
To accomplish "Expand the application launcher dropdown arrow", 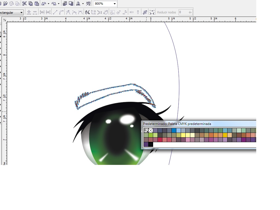I will tap(83, 4).
